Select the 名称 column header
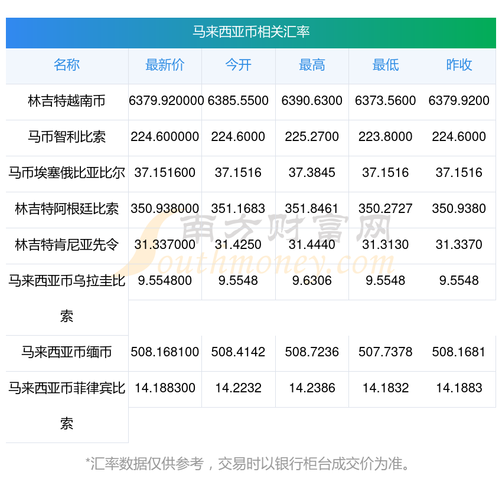The width and height of the screenshot is (502, 482). click(x=67, y=65)
